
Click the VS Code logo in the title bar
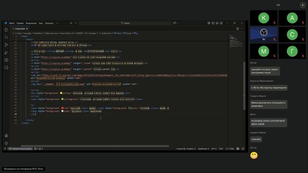click(5, 23)
